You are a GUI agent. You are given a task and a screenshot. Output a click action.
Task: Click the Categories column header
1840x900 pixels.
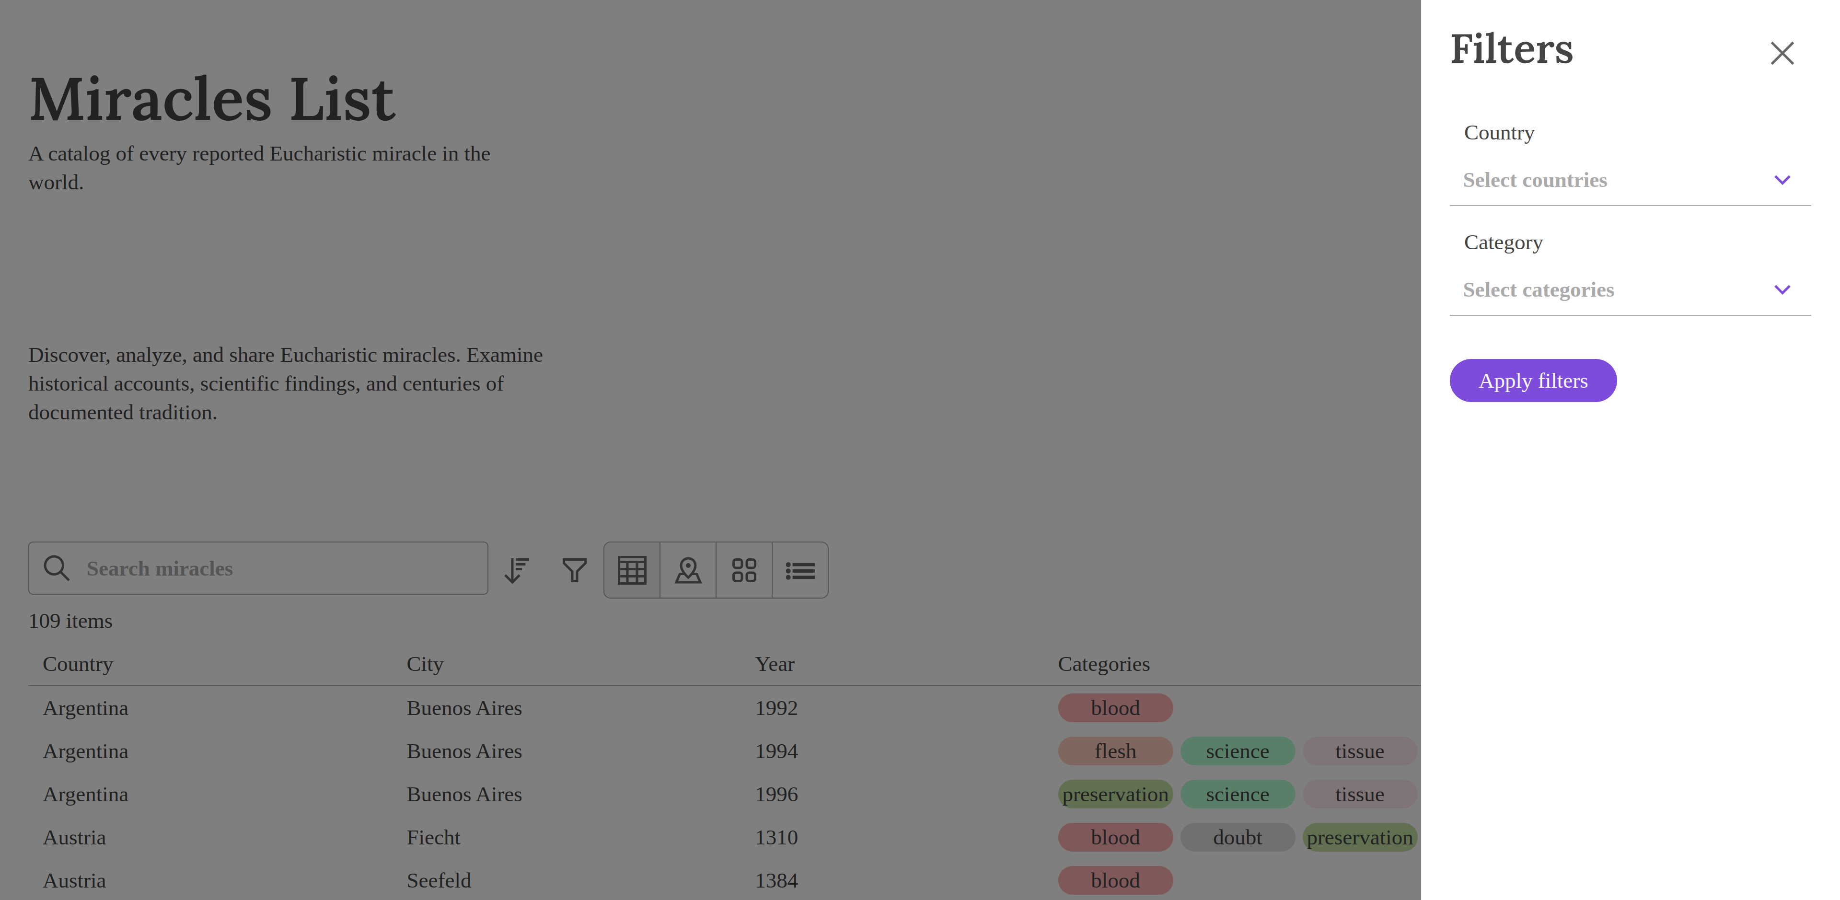point(1104,664)
